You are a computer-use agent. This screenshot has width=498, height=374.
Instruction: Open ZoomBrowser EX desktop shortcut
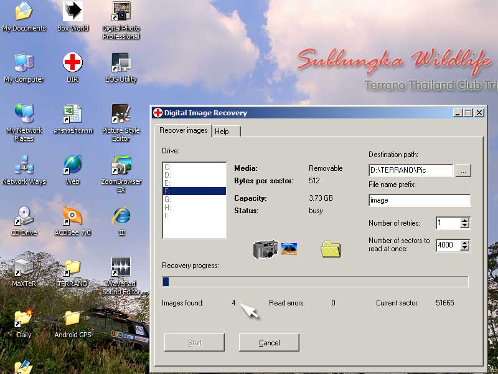click(x=121, y=165)
